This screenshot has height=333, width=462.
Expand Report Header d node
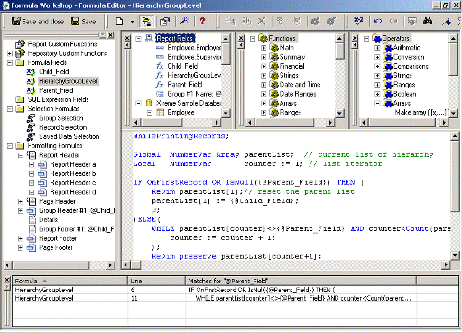32,192
